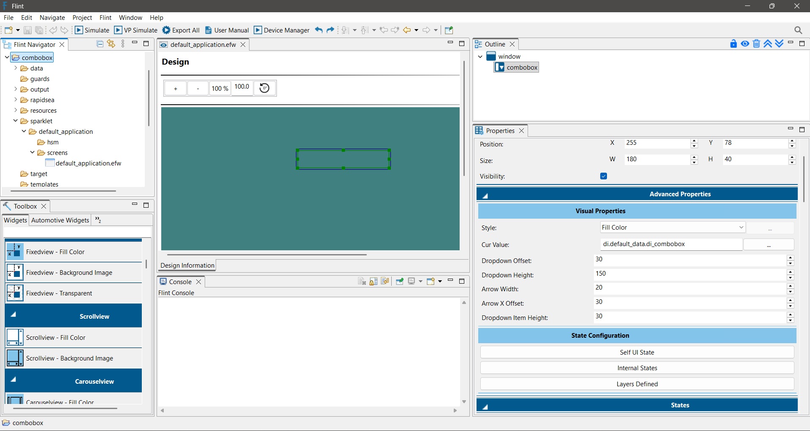Viewport: 810px width, 431px height.
Task: Click the Internal States button
Action: [x=637, y=368]
